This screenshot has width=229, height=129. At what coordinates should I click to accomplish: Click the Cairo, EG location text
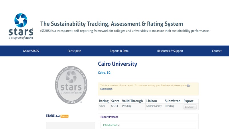[x=104, y=73]
